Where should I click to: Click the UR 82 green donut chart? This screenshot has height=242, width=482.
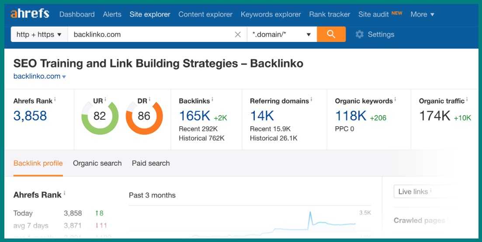click(100, 116)
